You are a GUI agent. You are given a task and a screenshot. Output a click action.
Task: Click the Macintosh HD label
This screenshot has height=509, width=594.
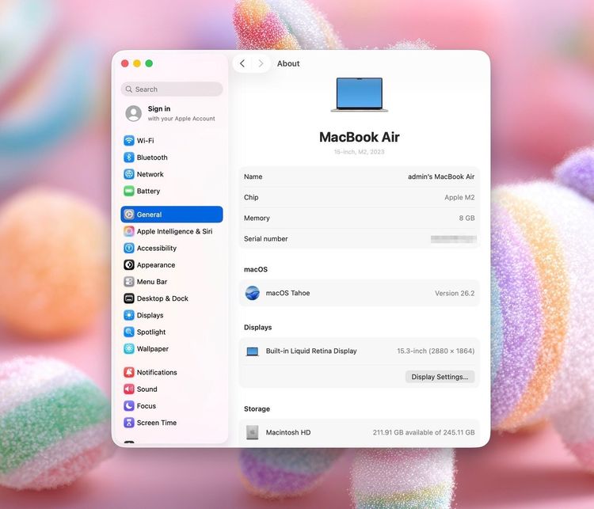click(288, 432)
